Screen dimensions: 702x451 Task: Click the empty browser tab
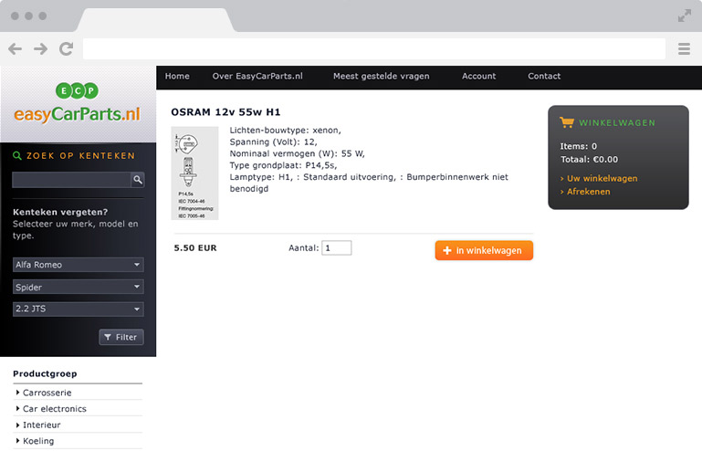tap(155, 20)
